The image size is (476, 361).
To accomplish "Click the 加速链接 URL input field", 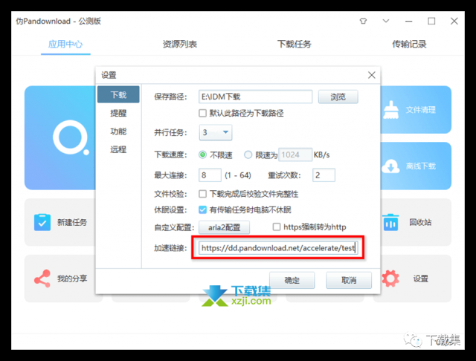I will coord(278,248).
